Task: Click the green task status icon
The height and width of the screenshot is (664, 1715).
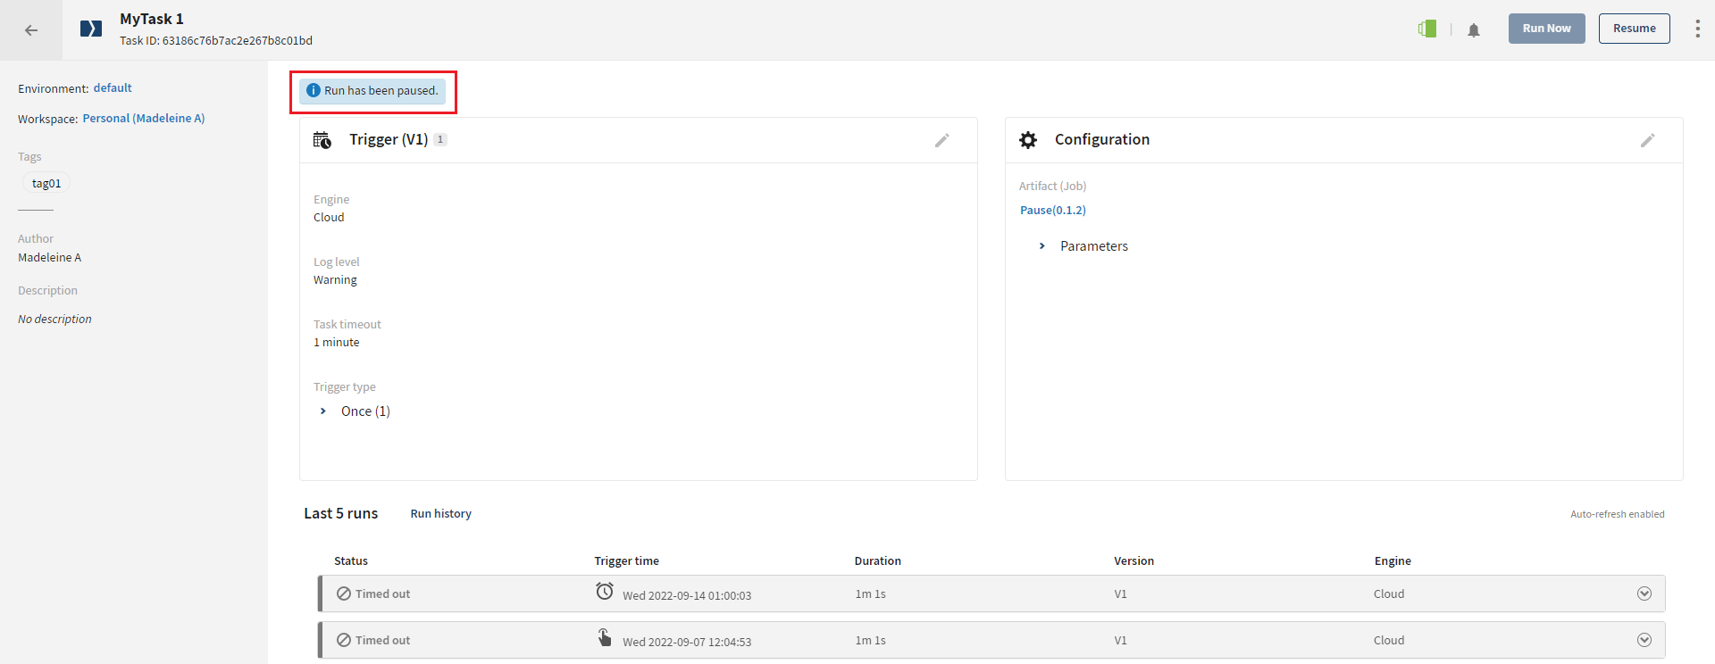Action: (x=1427, y=29)
